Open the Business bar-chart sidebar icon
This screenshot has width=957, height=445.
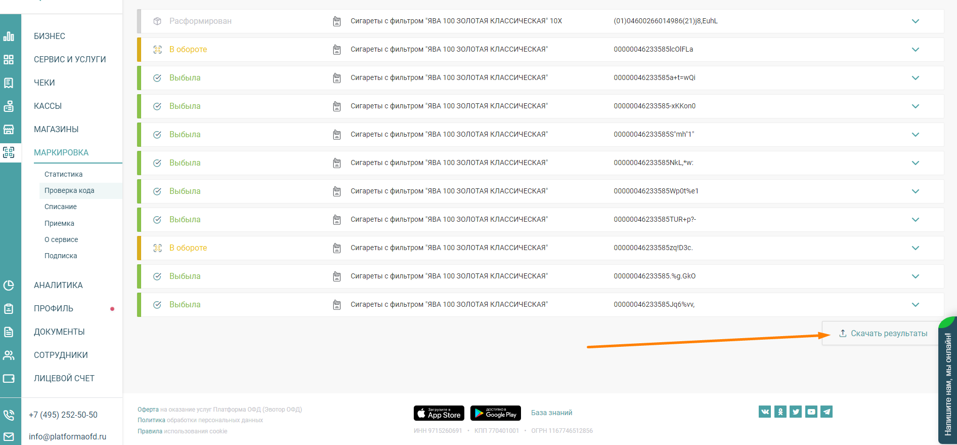point(9,36)
